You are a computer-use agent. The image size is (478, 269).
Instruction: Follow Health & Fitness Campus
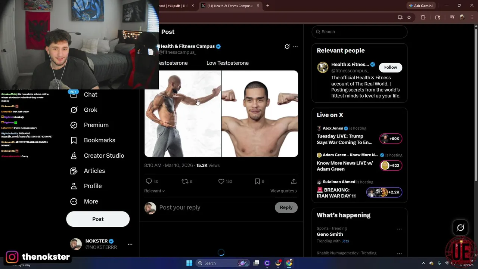391,67
